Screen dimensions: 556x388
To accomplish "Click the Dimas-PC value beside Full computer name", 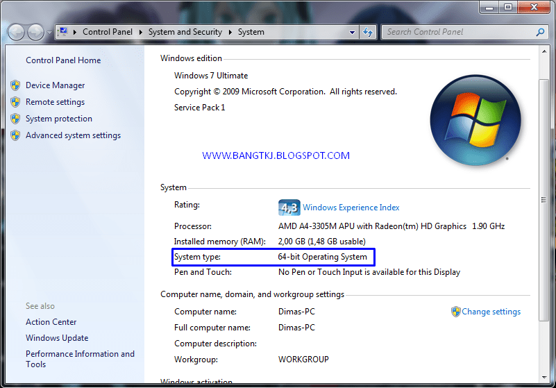I will coord(296,328).
